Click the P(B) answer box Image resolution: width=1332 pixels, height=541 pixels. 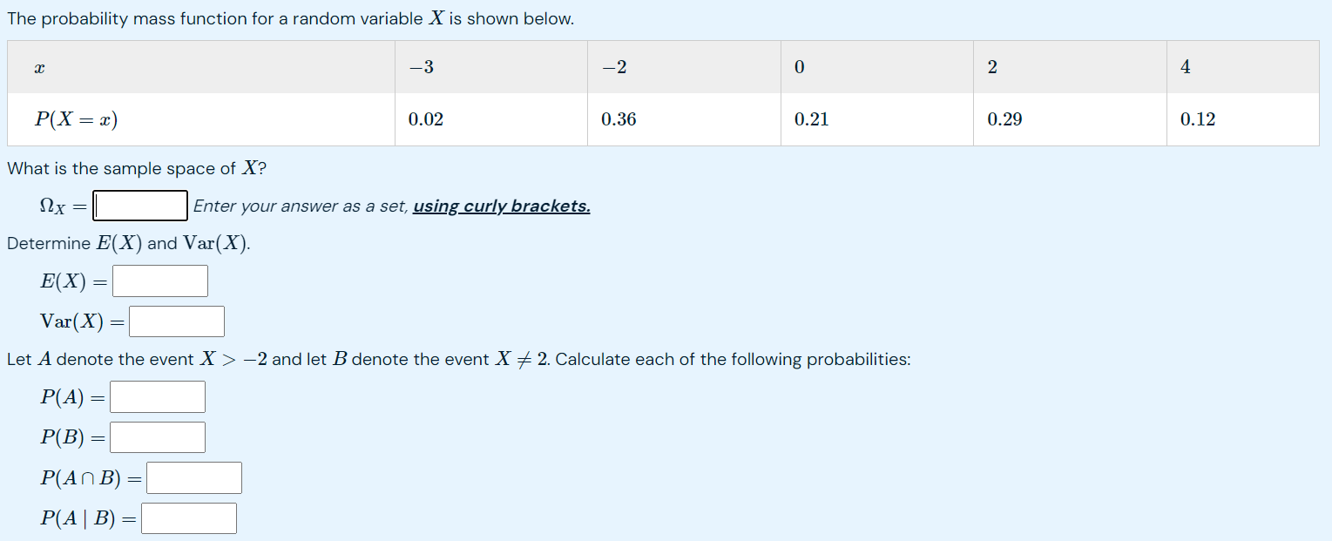157,436
